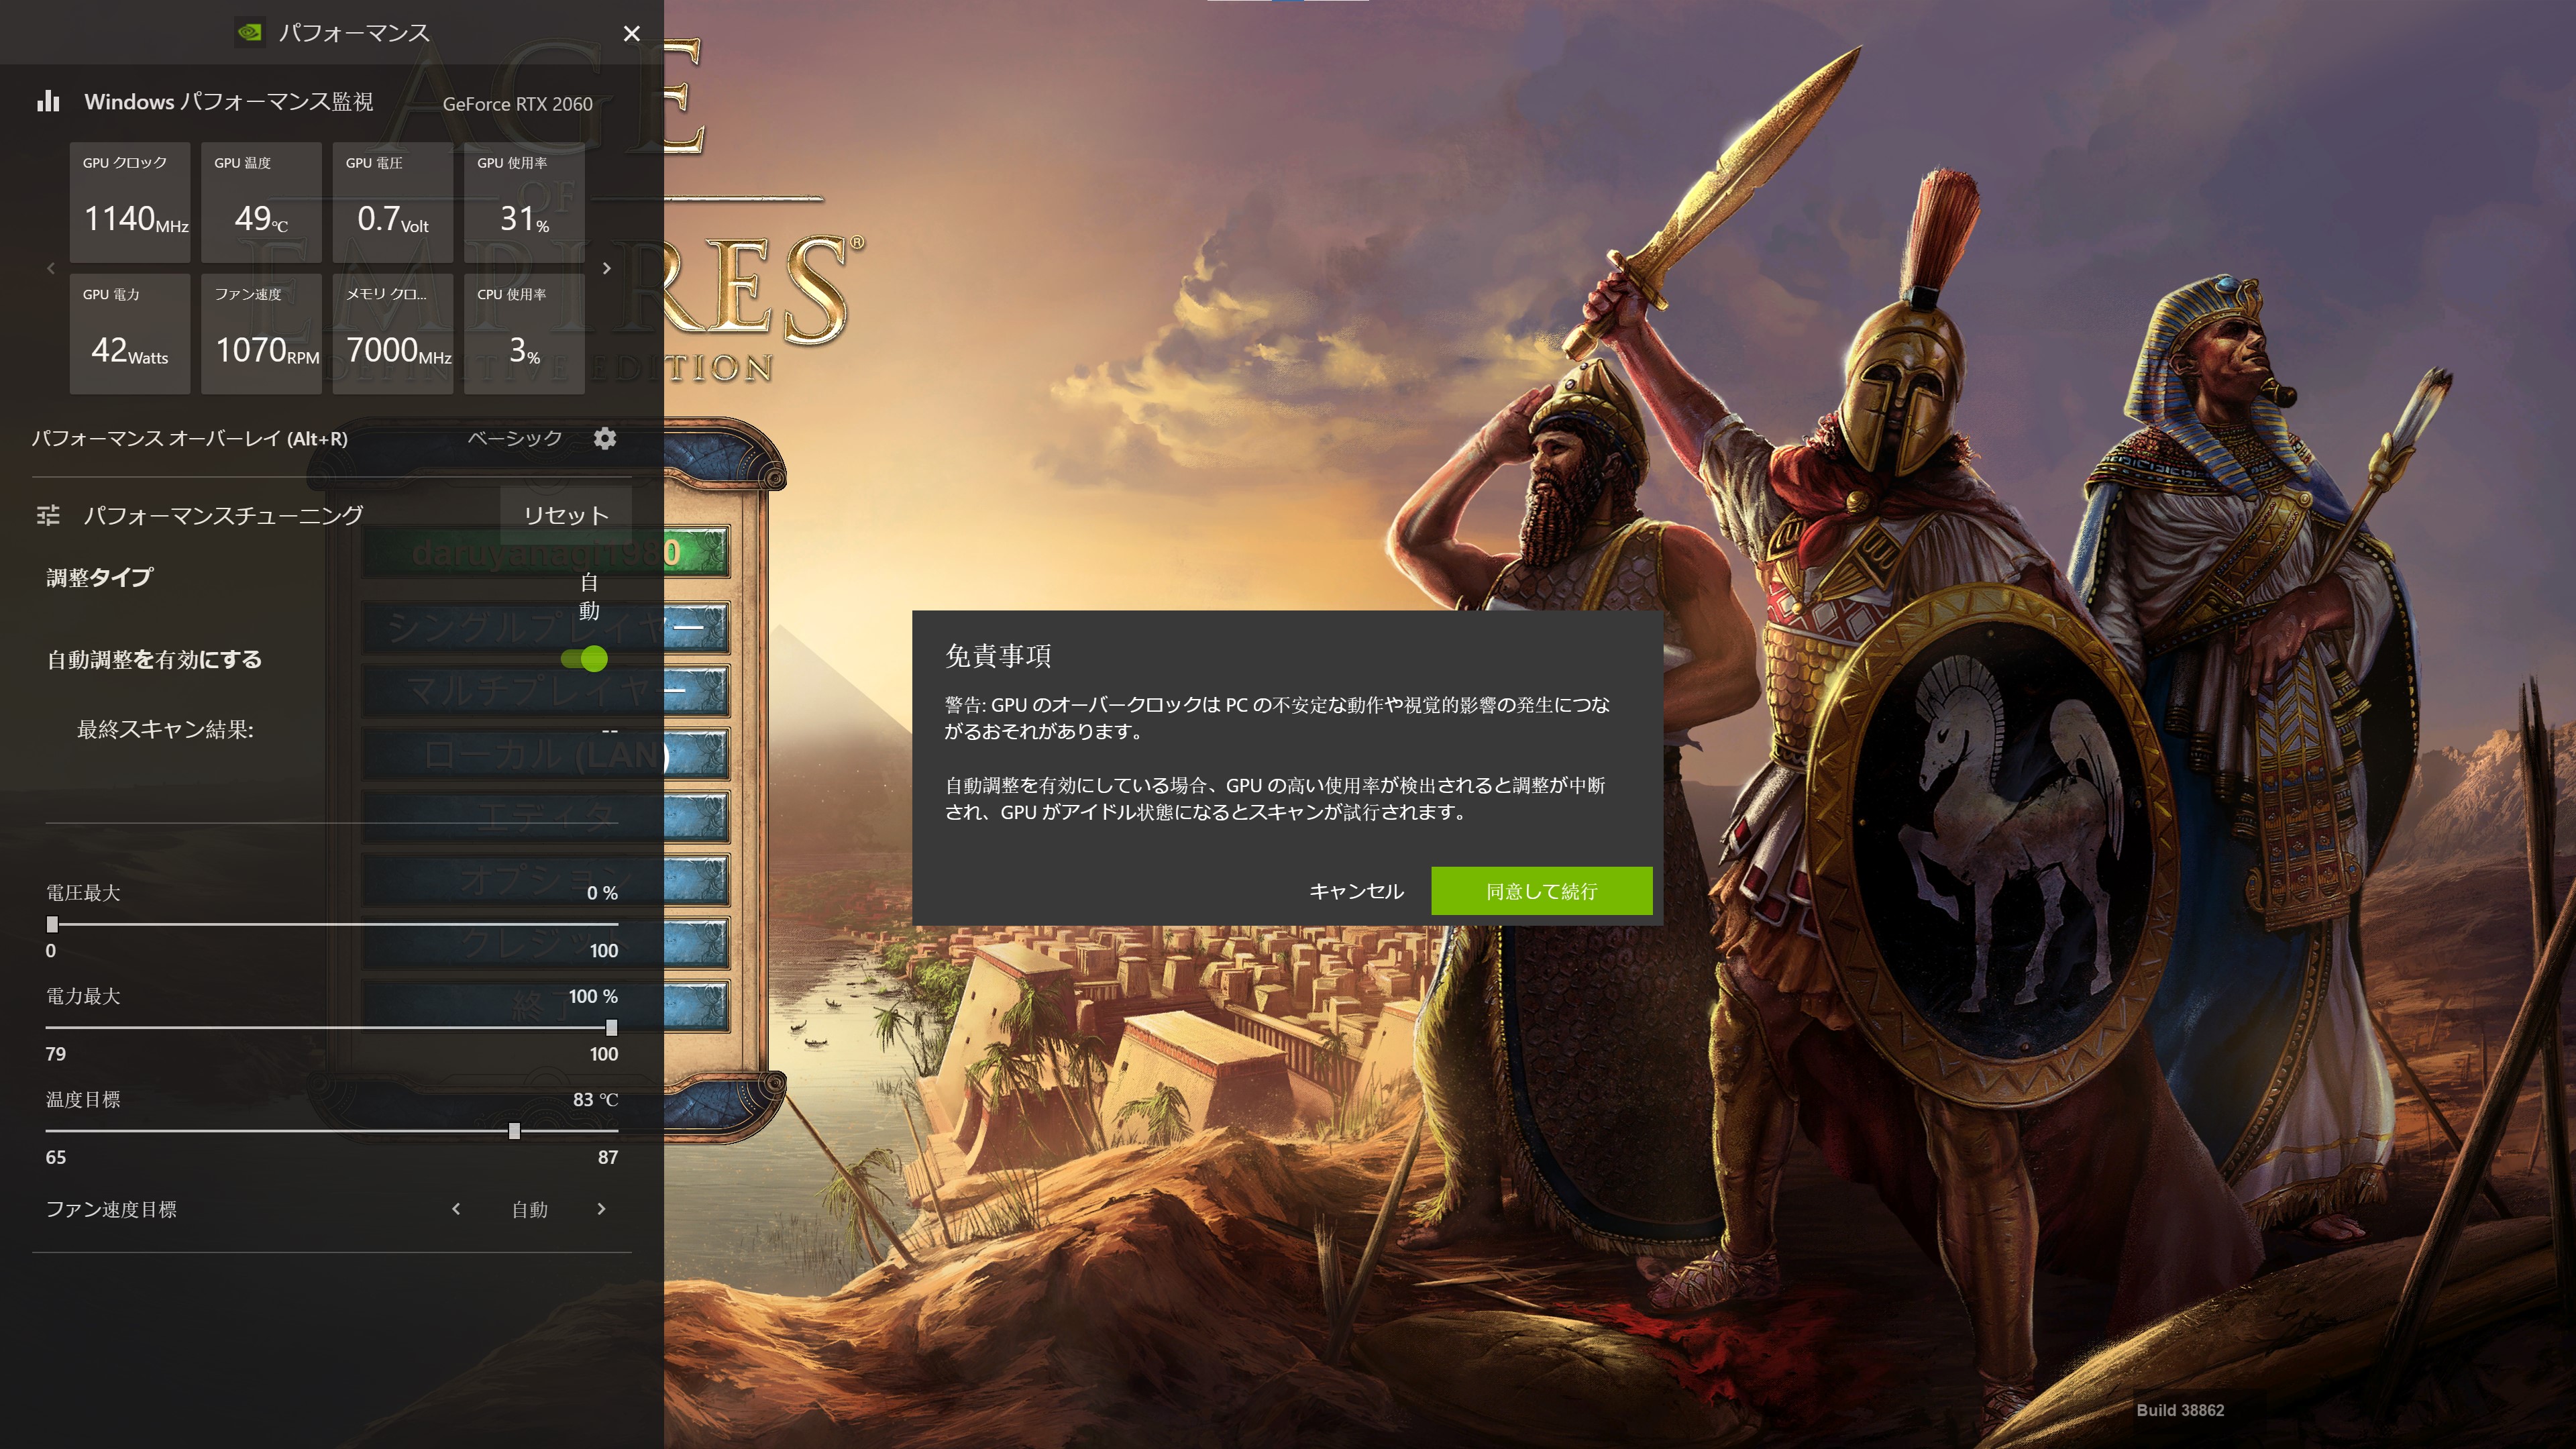Select the CPU 使用率 stat tile
Screen dimensions: 2576x1449
point(524,333)
